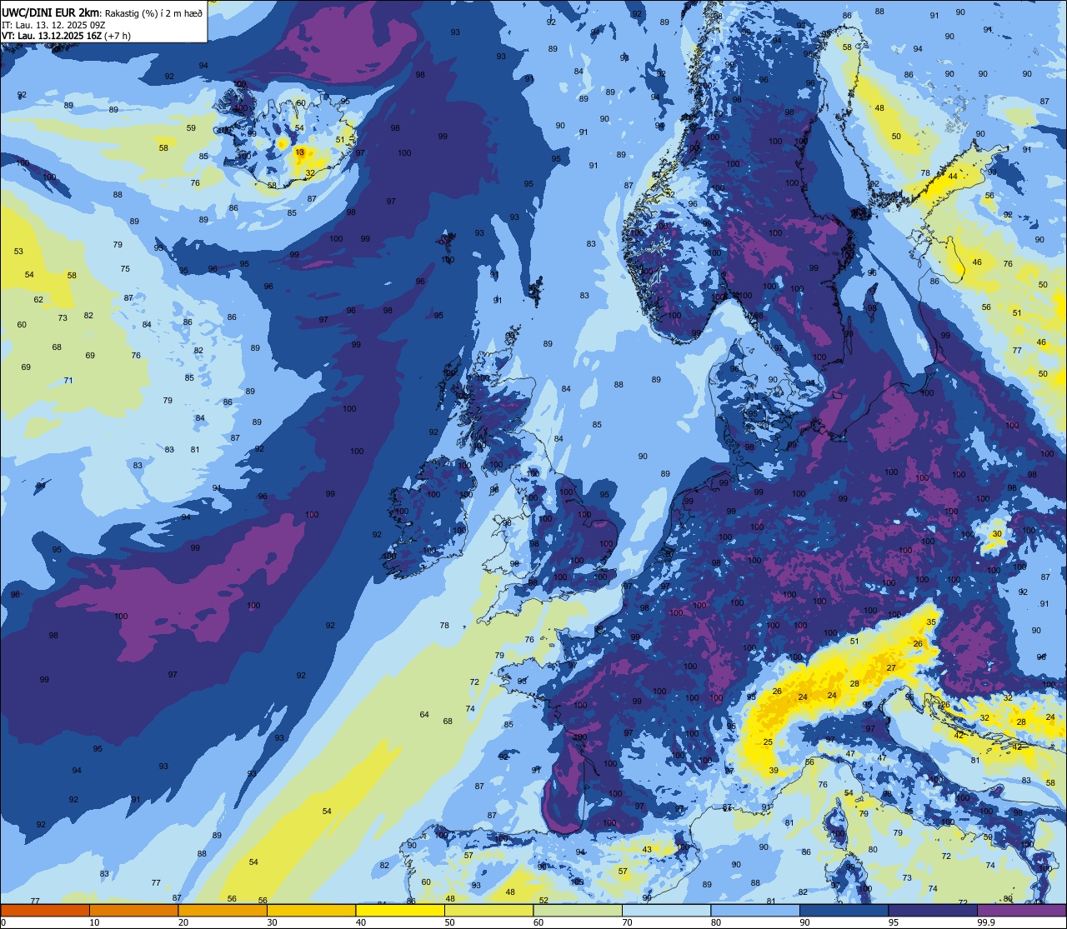Screen dimensions: 1067x929
Task: Click the 20–30 amber legend segment
Action: 223,911
